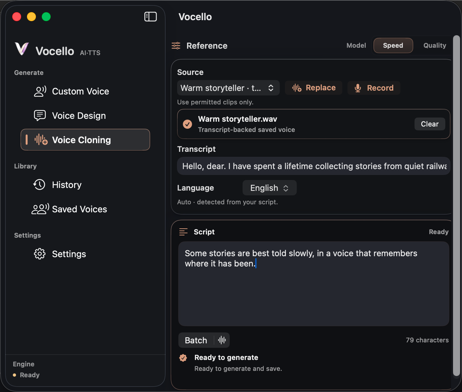This screenshot has width=462, height=392.
Task: Click the Batch button
Action: click(196, 340)
